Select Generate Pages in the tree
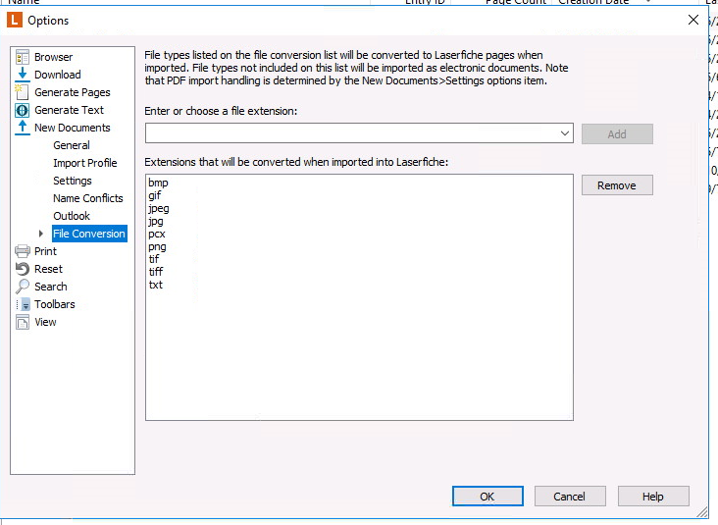This screenshot has height=525, width=718. [x=72, y=92]
